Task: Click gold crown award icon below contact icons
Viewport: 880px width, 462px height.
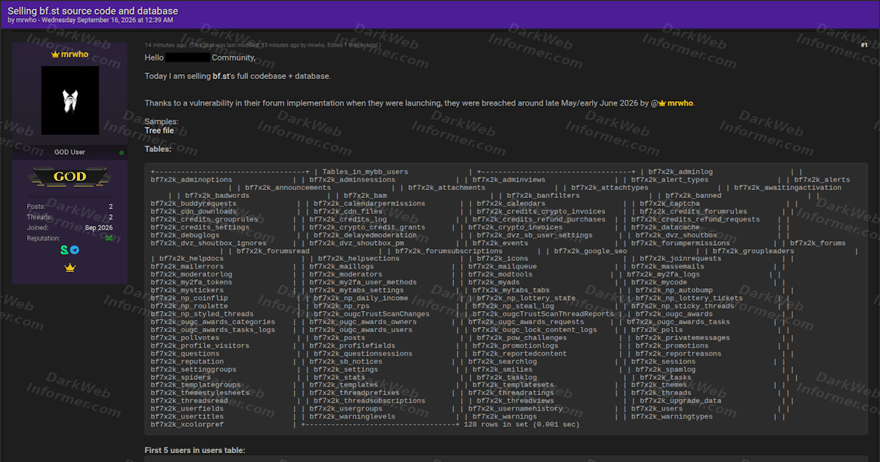Action: pyautogui.click(x=70, y=268)
